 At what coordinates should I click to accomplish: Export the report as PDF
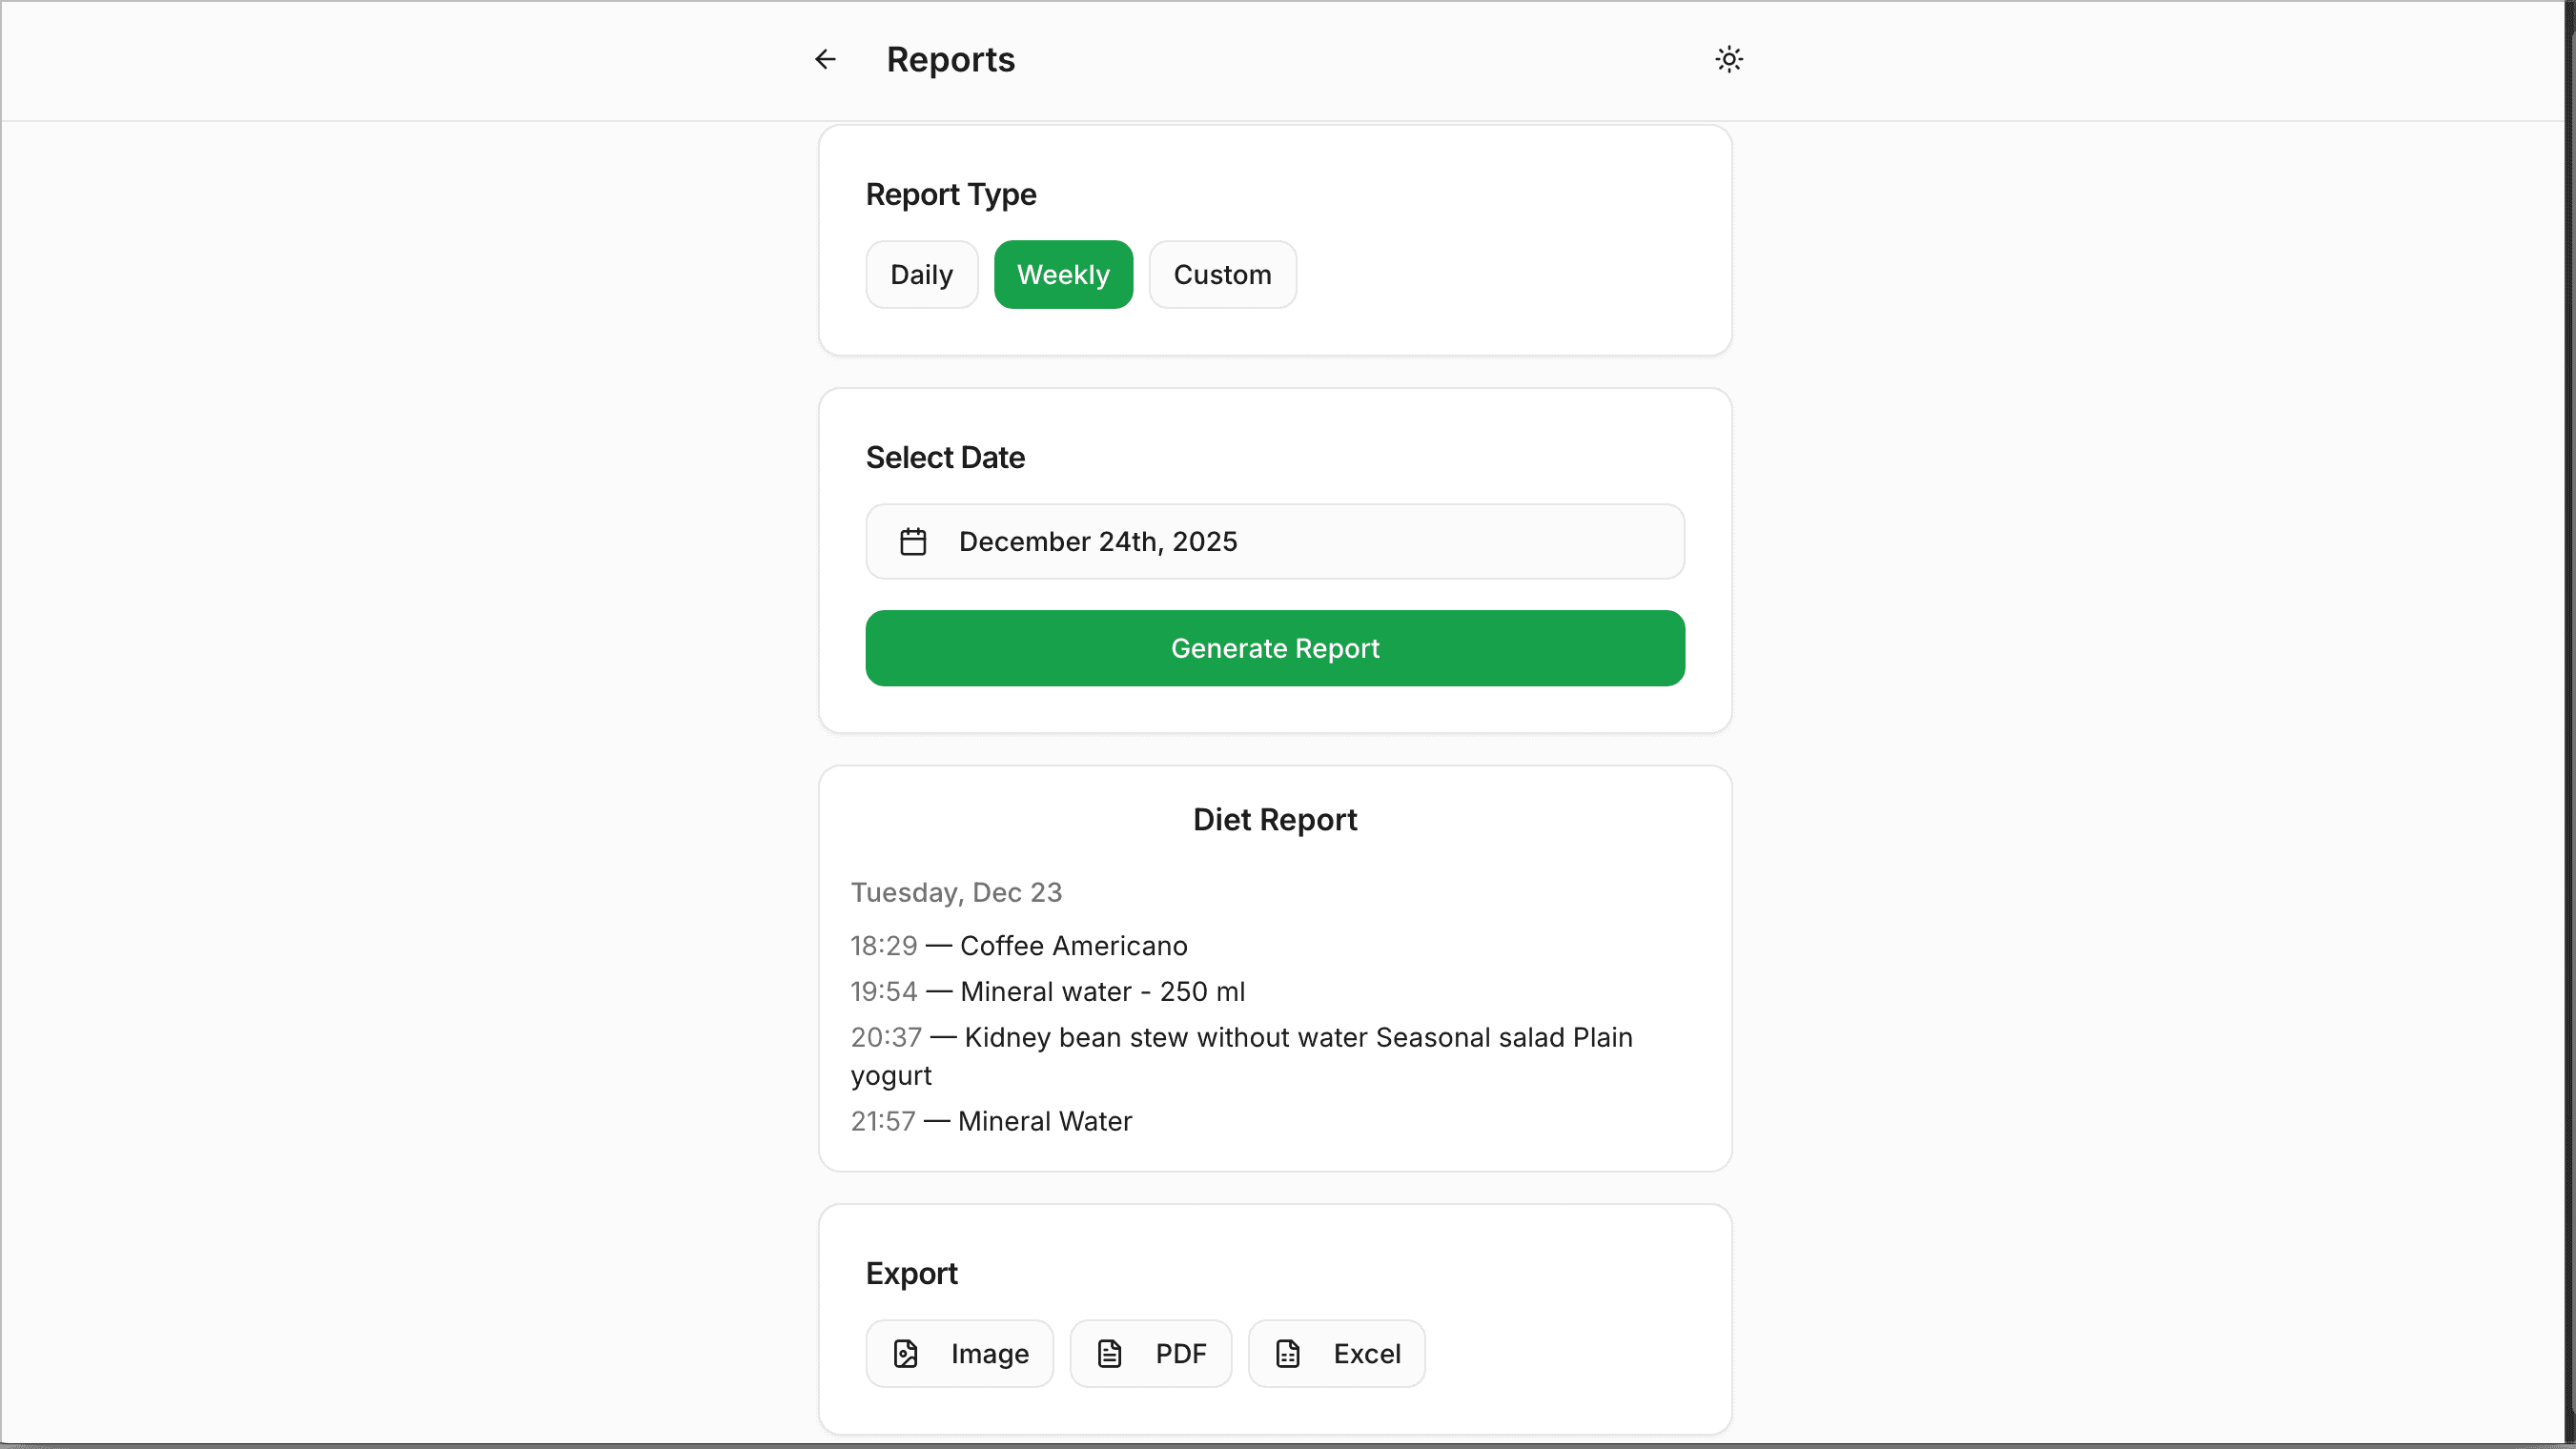coord(1150,1353)
